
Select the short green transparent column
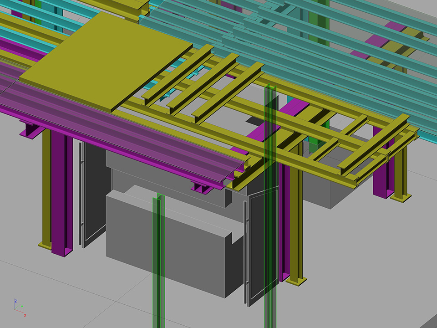click(x=158, y=264)
